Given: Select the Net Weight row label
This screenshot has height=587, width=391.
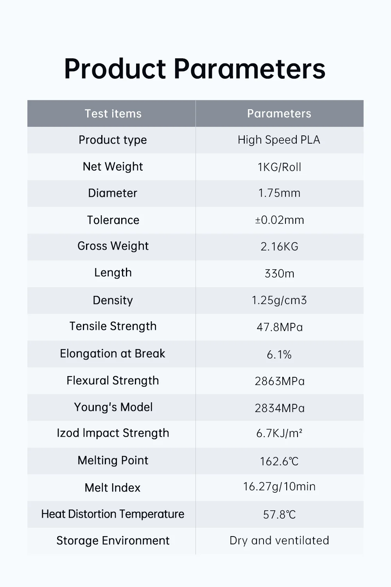Looking at the screenshot, I should point(113,167).
